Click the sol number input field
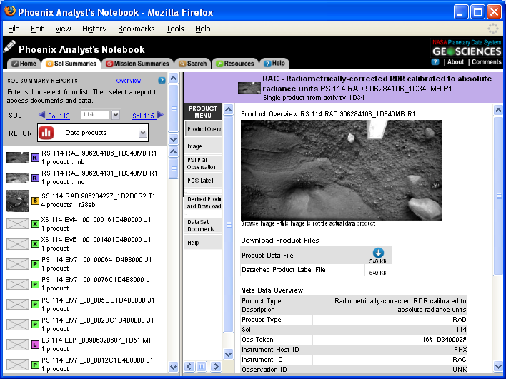The height and width of the screenshot is (379, 506). pos(94,115)
